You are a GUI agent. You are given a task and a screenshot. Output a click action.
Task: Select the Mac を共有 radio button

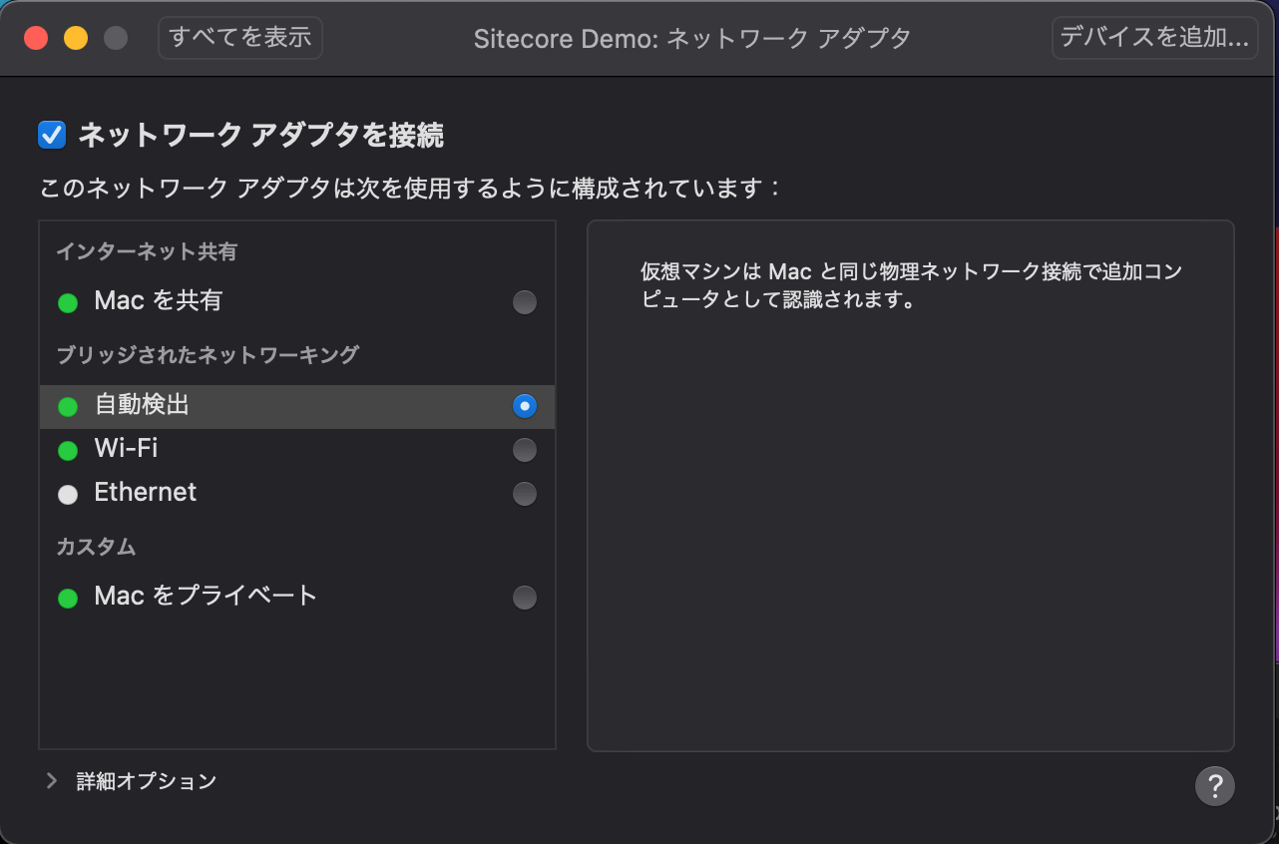click(525, 302)
